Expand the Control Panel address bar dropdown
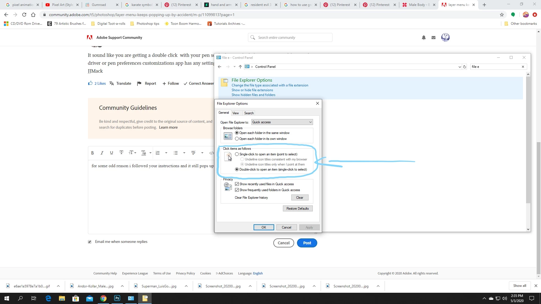 click(x=460, y=67)
